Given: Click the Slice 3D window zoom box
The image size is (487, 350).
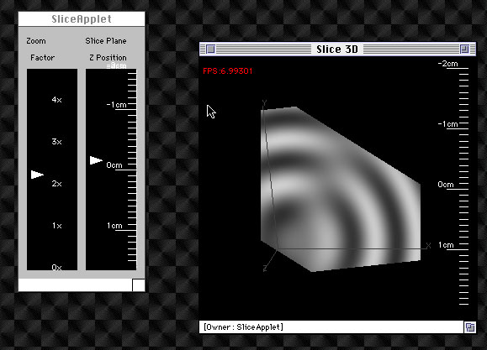Looking at the screenshot, I should point(464,49).
